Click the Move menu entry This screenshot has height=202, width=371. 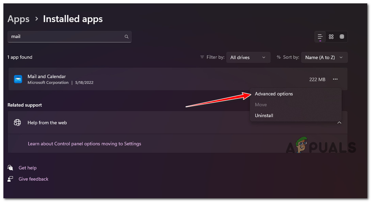(261, 105)
